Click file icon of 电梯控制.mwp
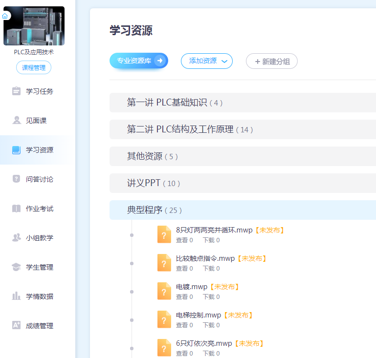376x358 pixels. tap(164, 319)
